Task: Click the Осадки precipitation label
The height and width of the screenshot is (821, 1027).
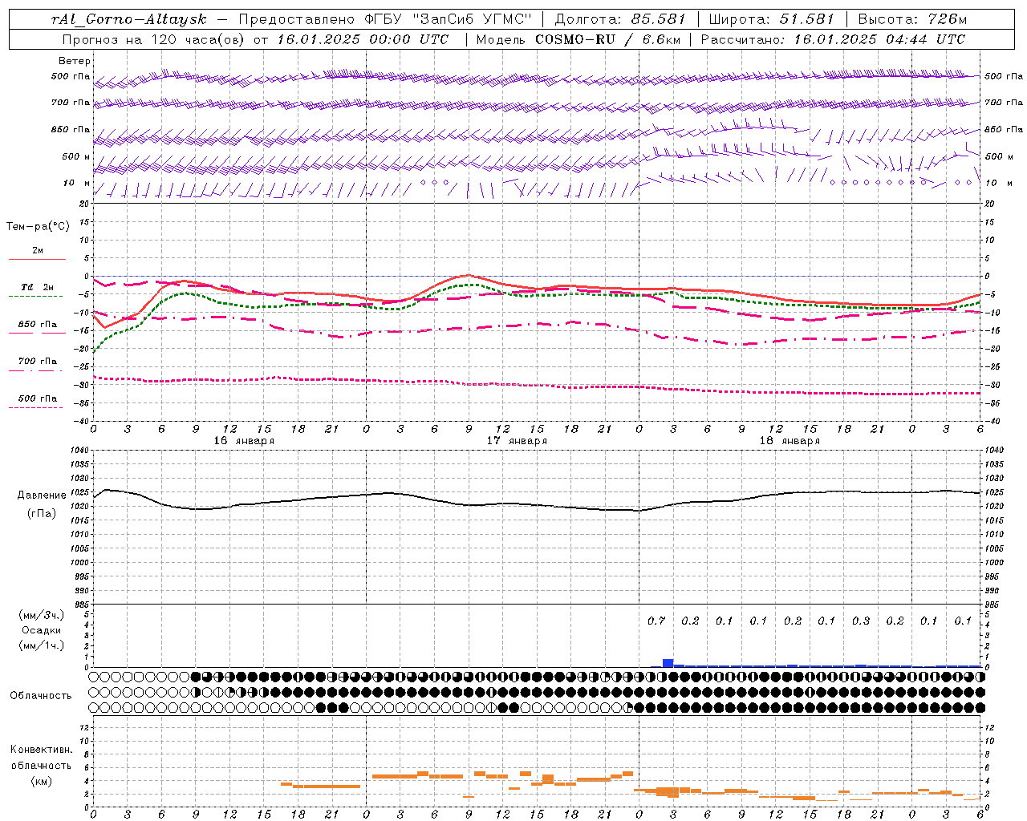Action: pos(41,630)
